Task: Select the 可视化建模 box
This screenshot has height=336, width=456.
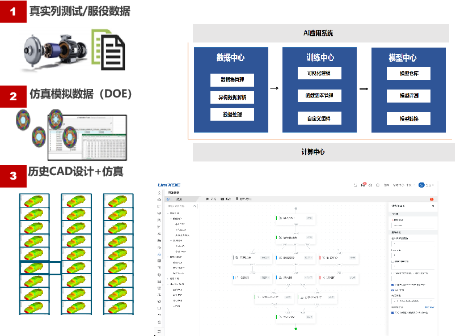Action: [319, 73]
